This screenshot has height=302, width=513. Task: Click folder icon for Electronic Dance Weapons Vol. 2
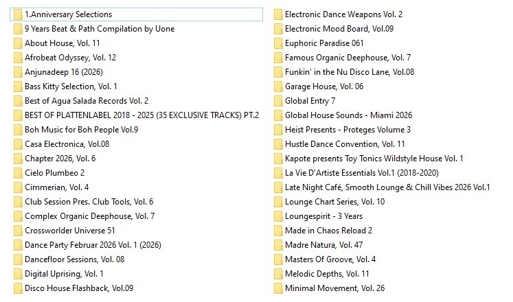pos(278,14)
